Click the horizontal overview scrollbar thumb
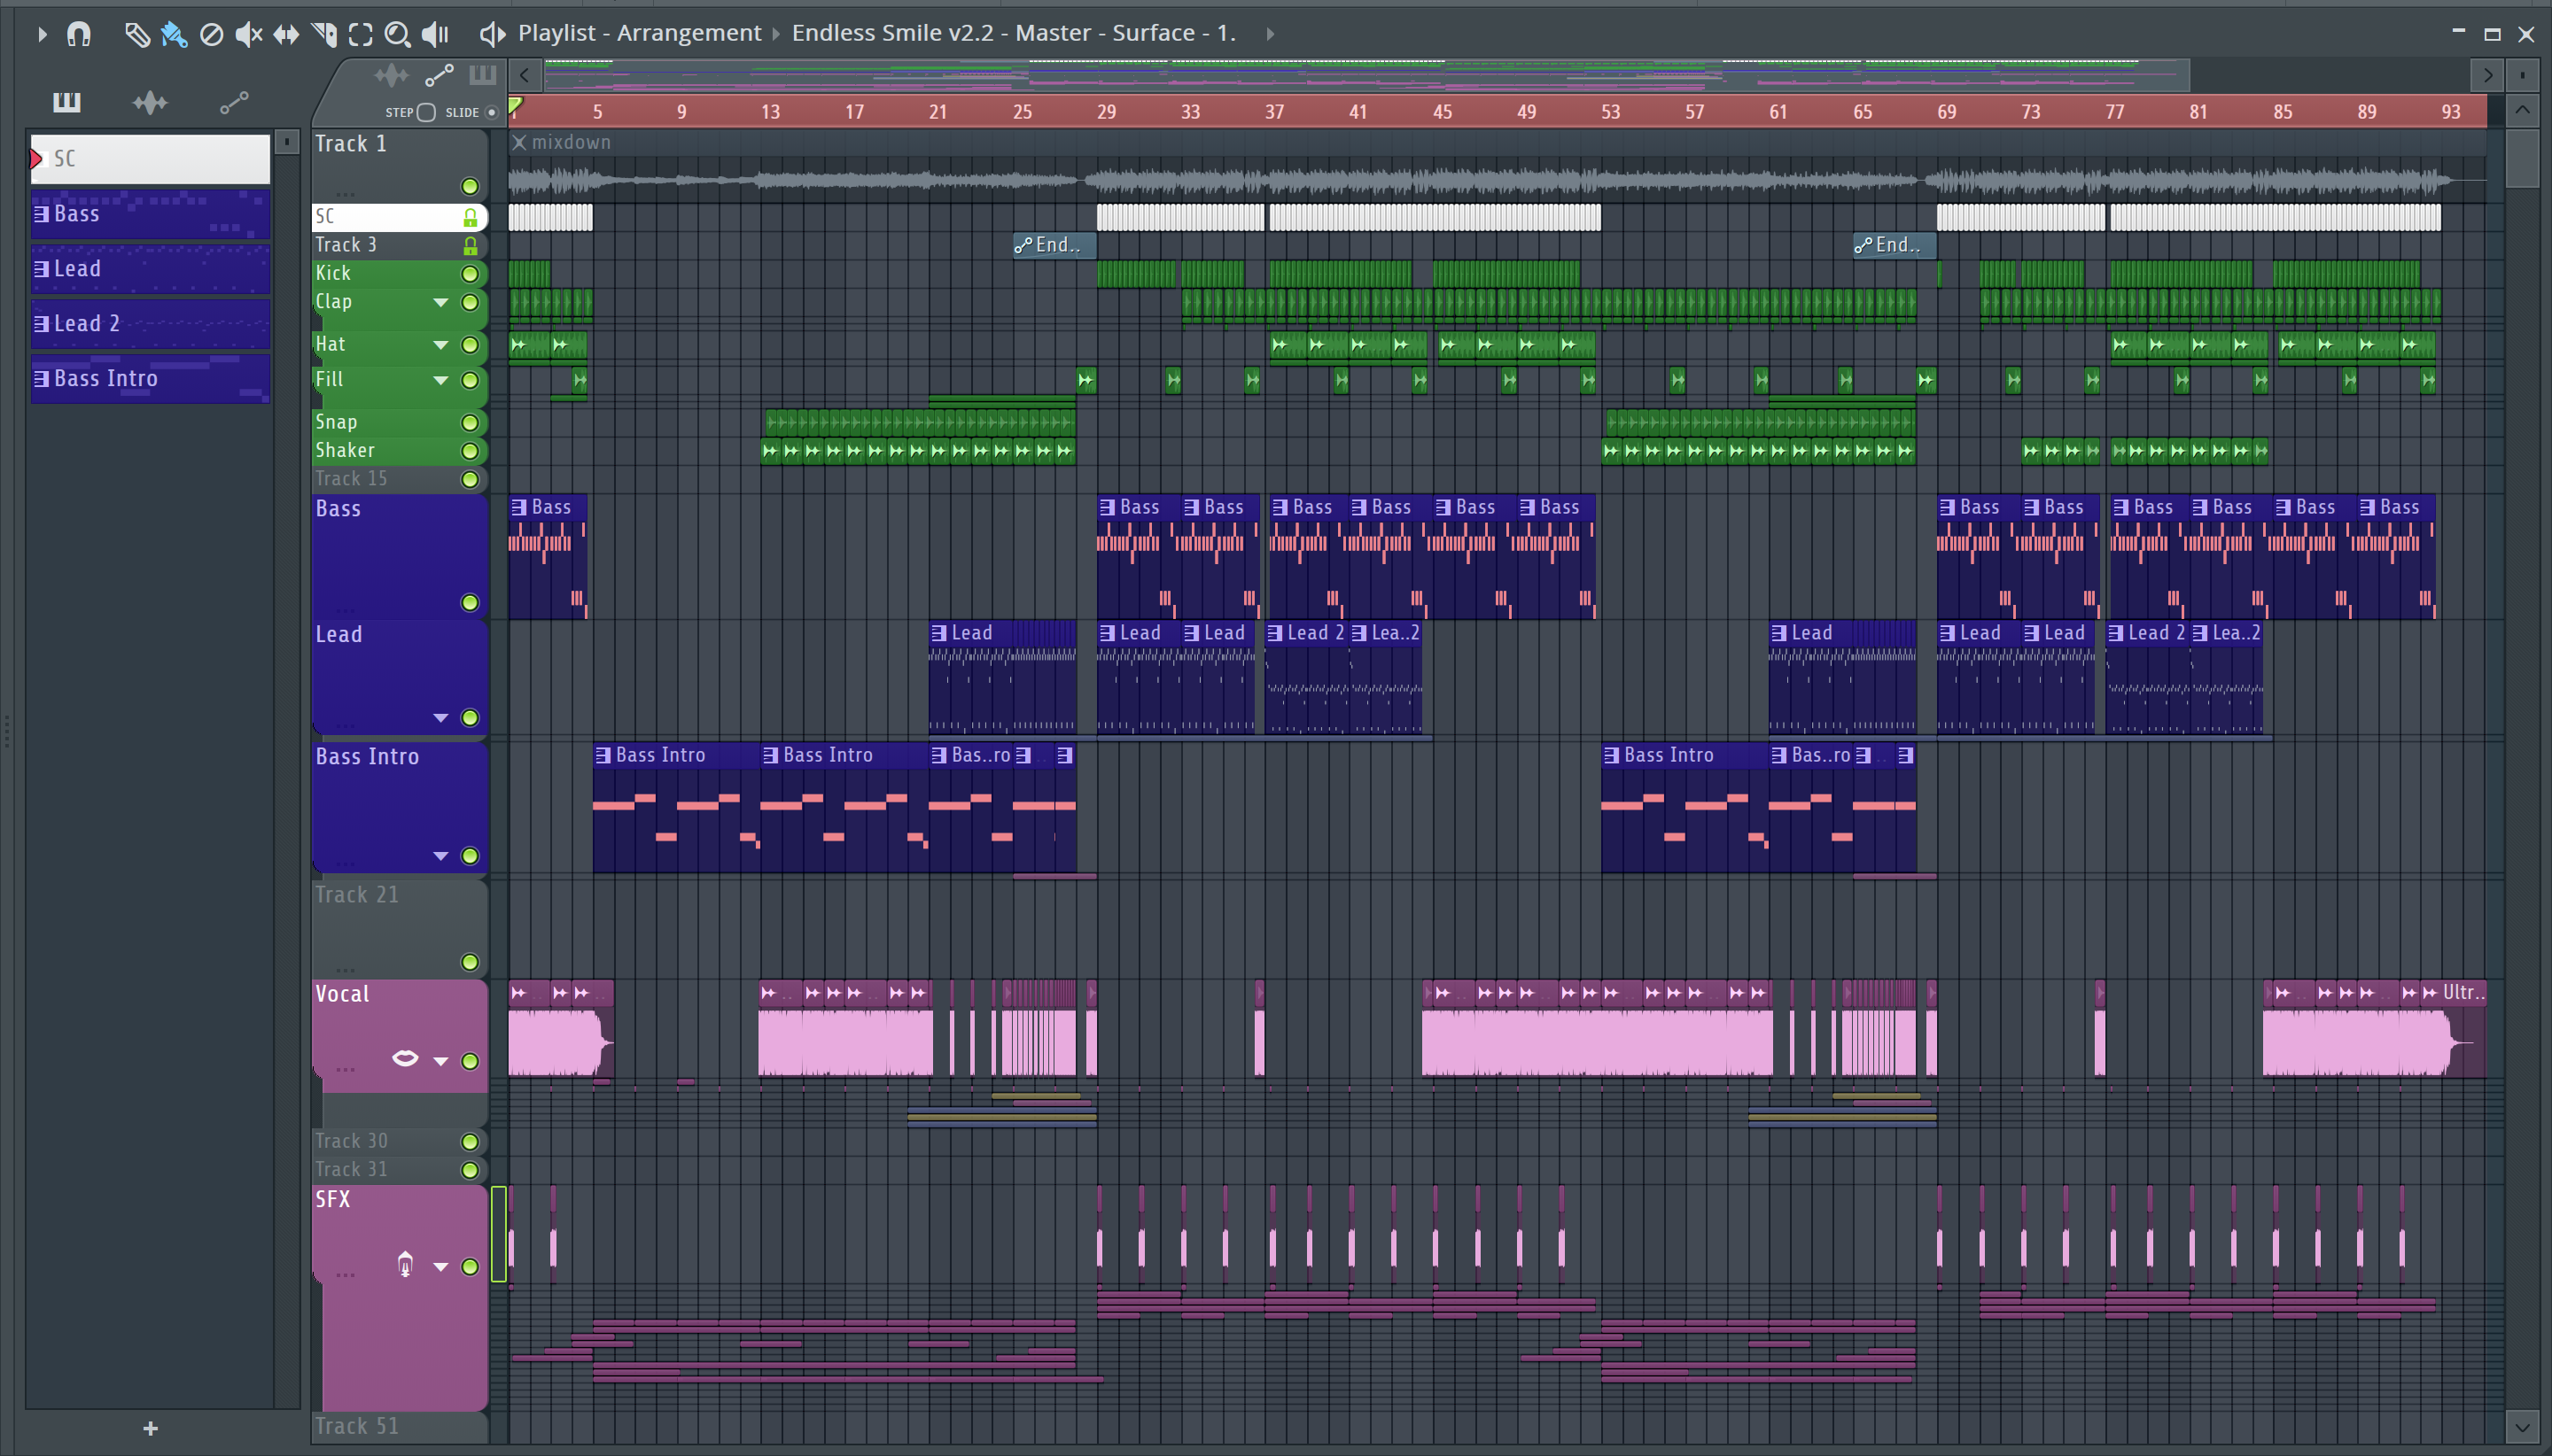The width and height of the screenshot is (2552, 1456). [1365, 75]
